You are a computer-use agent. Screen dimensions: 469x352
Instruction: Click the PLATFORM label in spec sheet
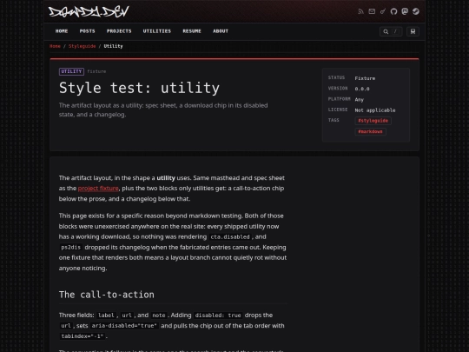click(x=340, y=99)
